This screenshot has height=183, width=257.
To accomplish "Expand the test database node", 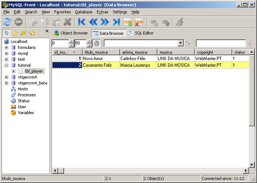I will (x=6, y=60).
